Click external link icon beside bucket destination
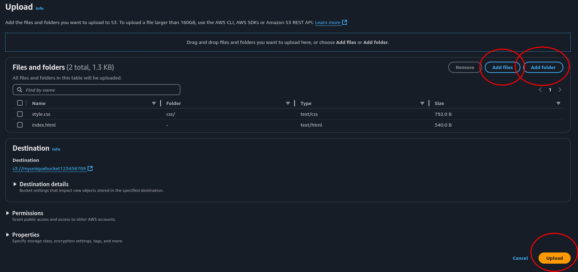This screenshot has height=272, width=578. point(90,168)
